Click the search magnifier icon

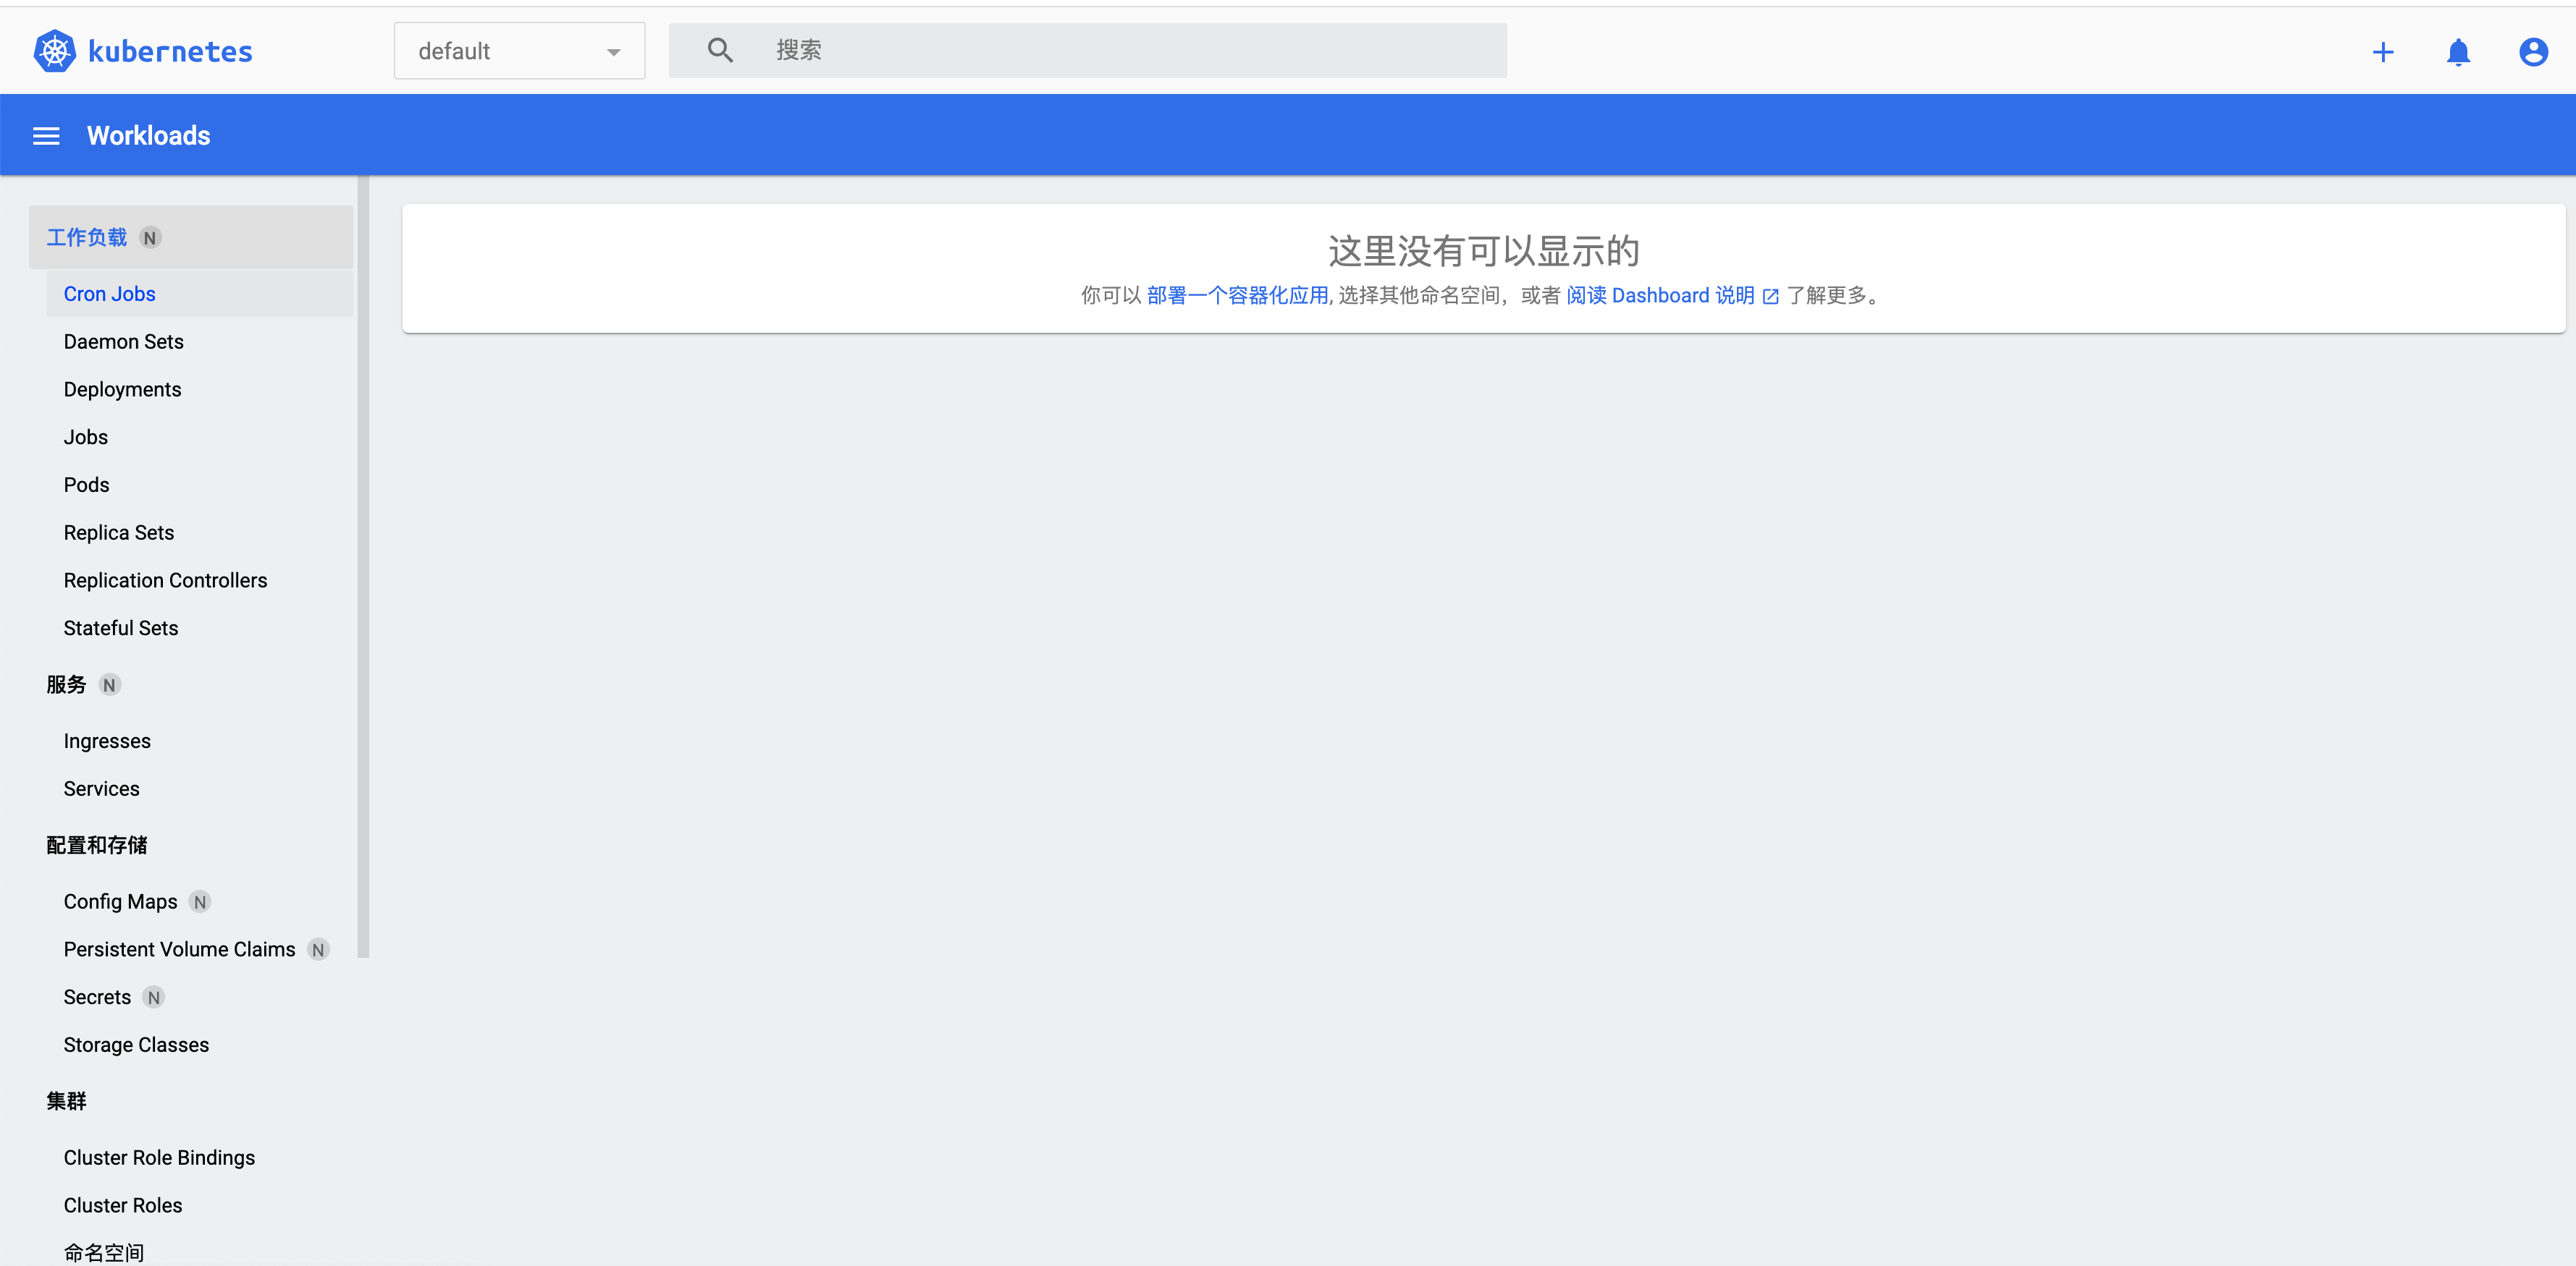pyautogui.click(x=720, y=50)
